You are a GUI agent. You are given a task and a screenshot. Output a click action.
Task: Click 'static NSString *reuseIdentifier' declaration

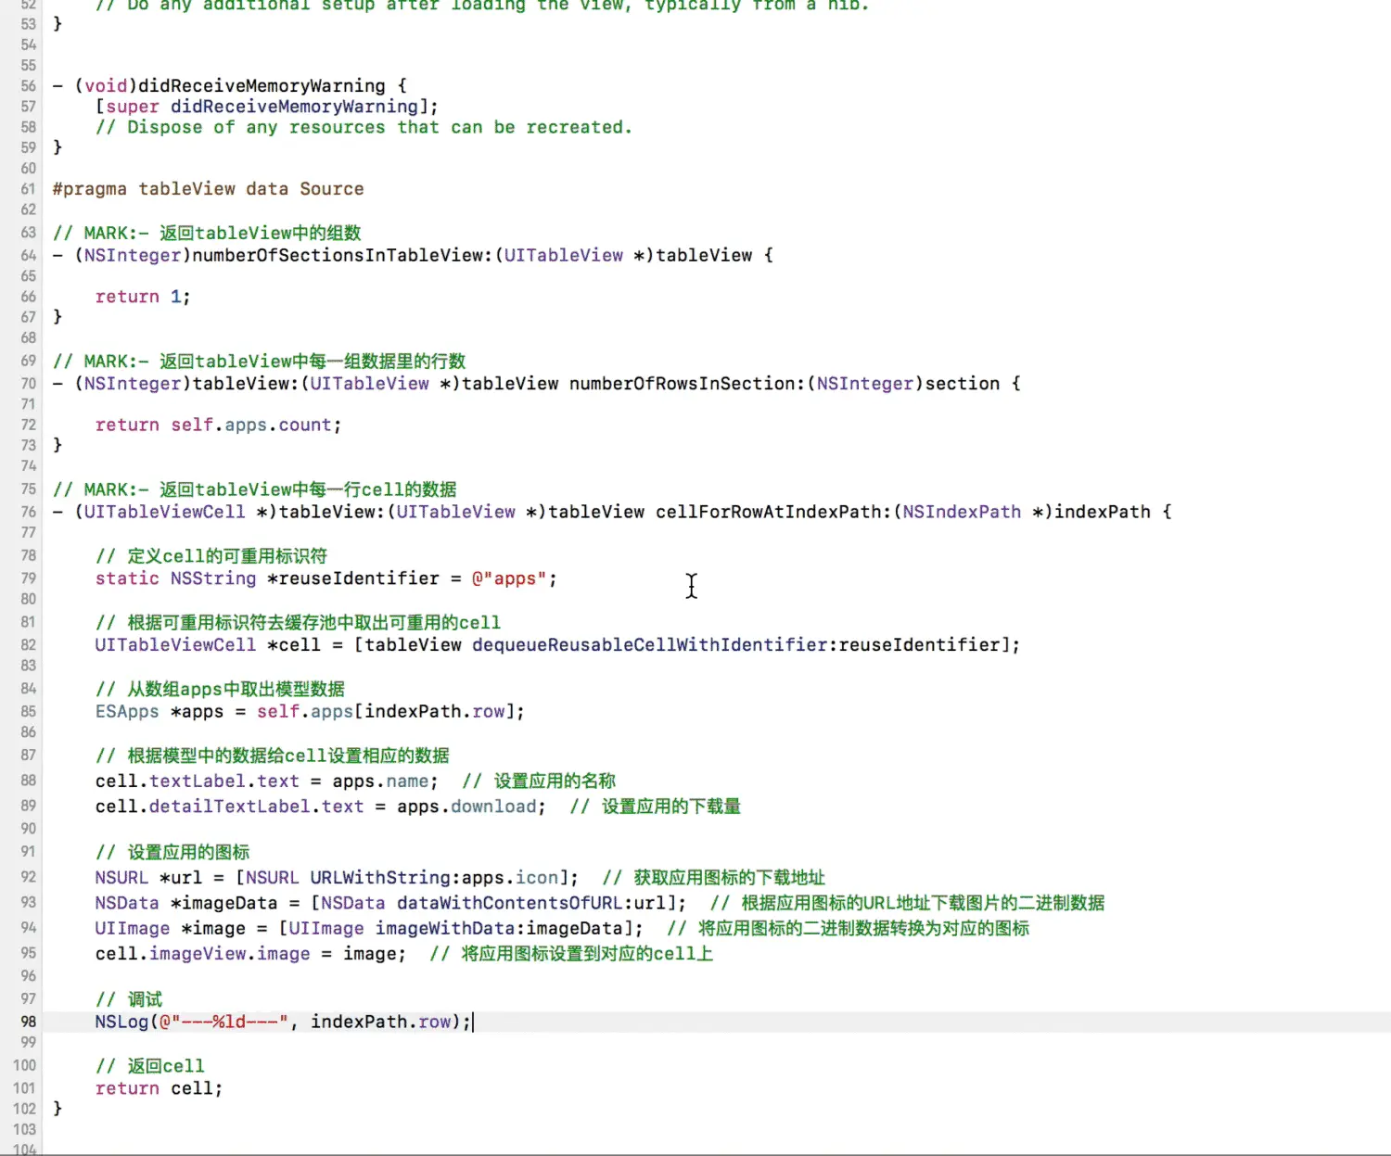(267, 578)
